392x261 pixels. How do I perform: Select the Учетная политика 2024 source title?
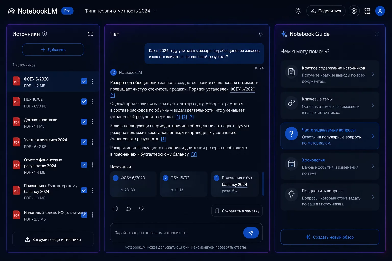[45, 140]
